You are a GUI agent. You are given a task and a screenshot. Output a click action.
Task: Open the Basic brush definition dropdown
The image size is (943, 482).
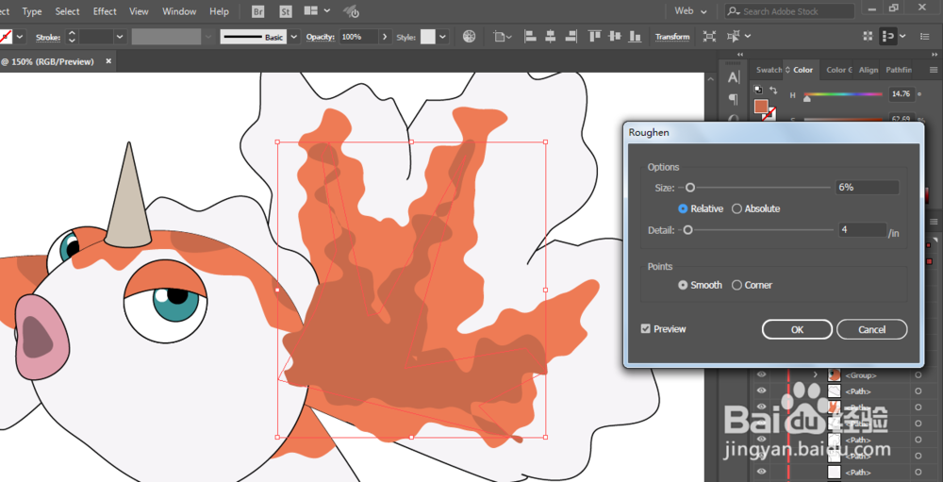click(294, 37)
